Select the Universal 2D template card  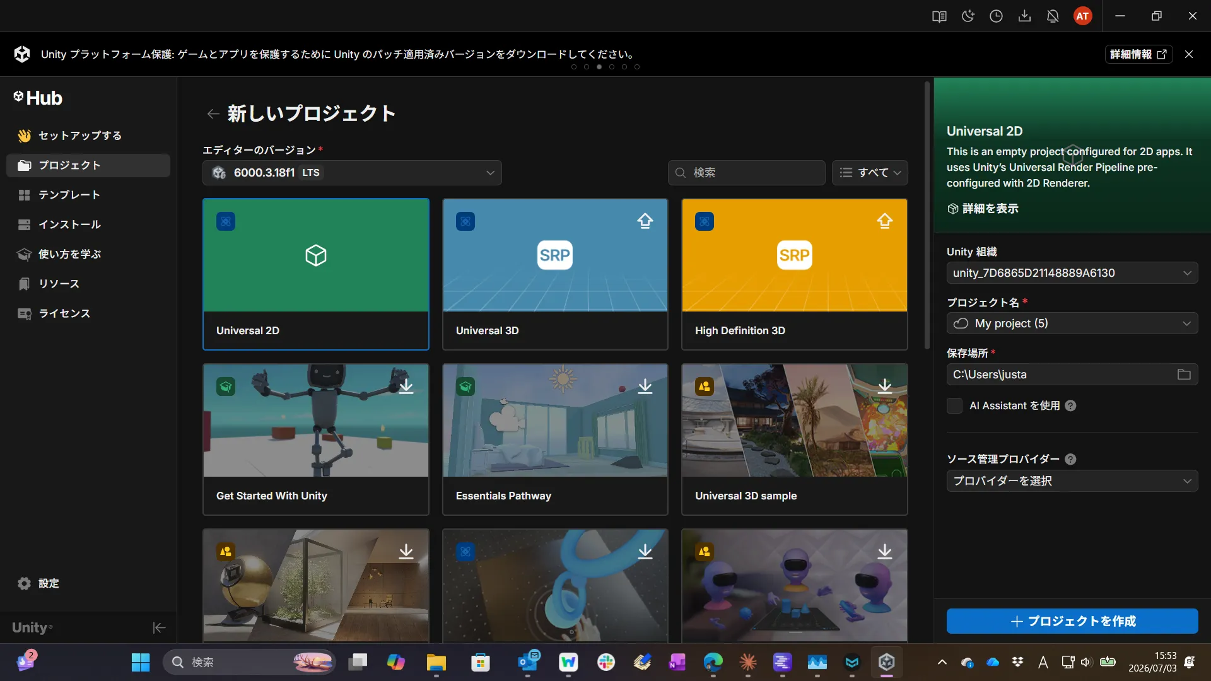316,274
